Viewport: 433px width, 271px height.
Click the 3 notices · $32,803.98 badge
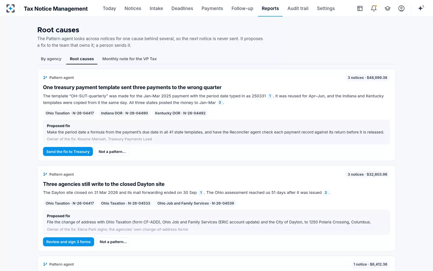pos(367,174)
